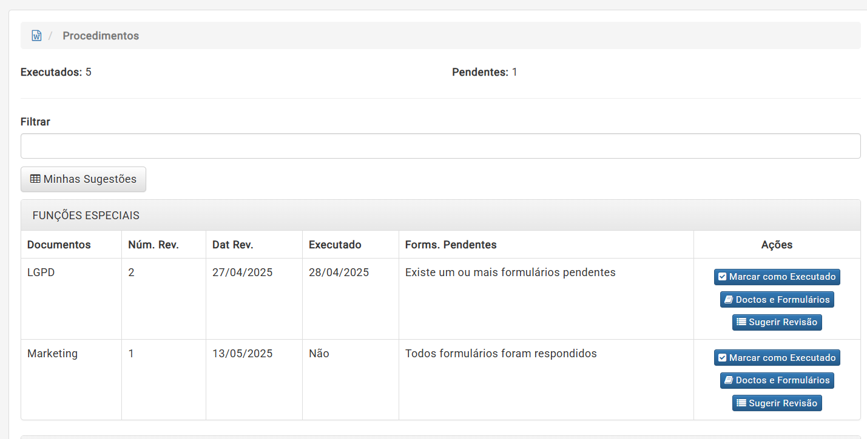
Task: Focus the Filtrar text field
Action: [440, 146]
